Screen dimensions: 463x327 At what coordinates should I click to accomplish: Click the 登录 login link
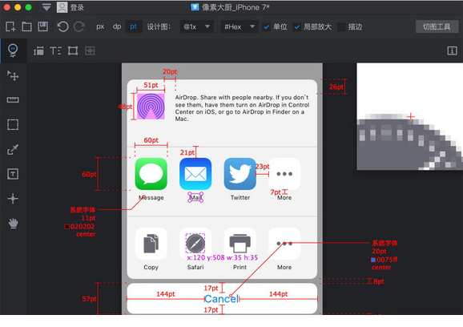(x=77, y=8)
